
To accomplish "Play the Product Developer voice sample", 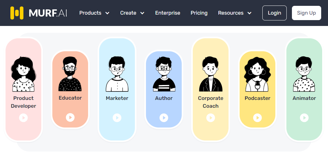I will [x=23, y=118].
